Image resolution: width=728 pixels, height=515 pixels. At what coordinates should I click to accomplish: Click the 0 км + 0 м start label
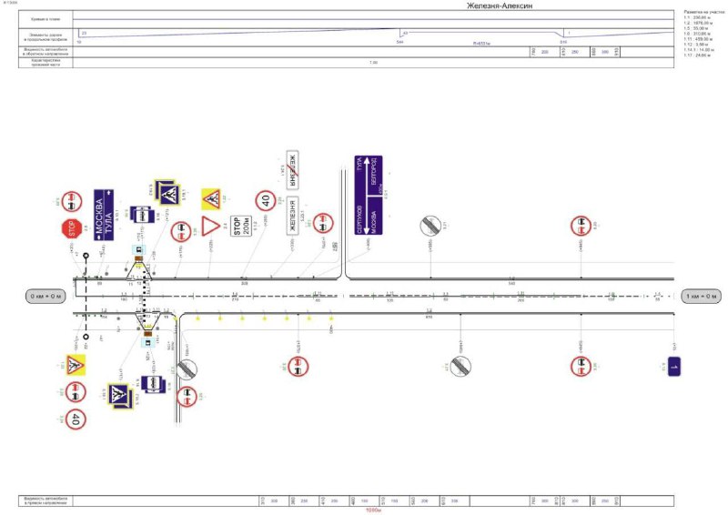tap(46, 296)
